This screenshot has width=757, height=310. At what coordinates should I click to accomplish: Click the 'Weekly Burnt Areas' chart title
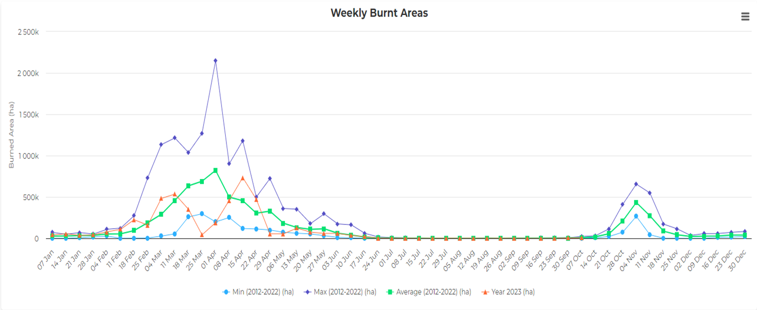379,13
